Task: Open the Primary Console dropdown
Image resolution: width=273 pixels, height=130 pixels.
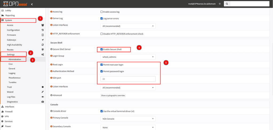Action: pos(128,119)
